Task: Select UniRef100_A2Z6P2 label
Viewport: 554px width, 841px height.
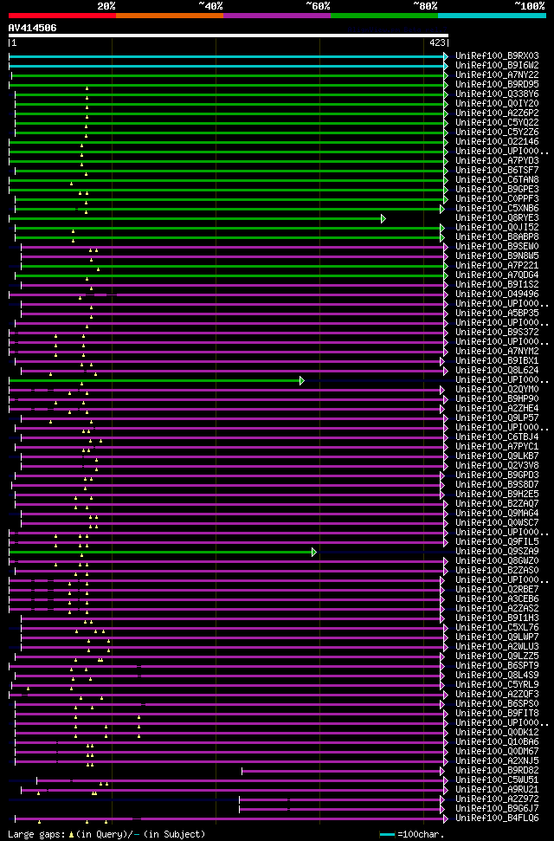Action: [497, 113]
